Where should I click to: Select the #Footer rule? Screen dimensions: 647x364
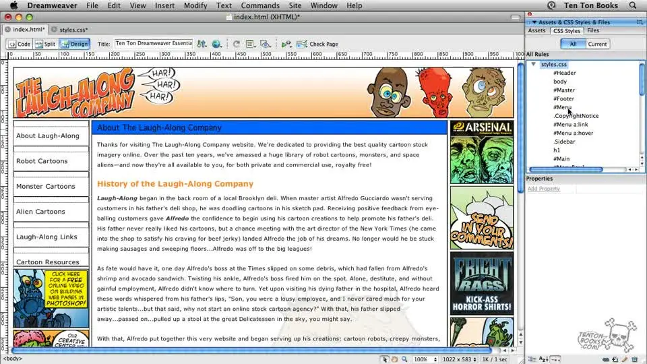click(563, 98)
